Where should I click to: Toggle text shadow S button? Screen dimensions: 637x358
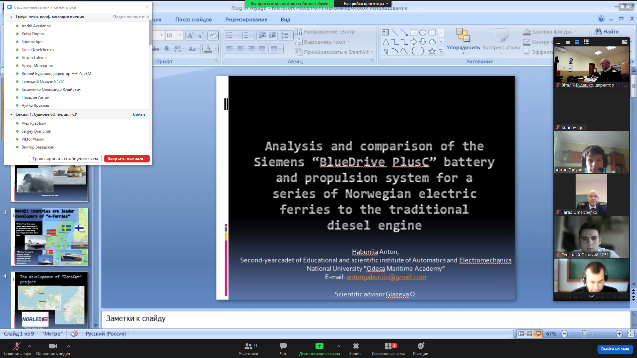point(166,49)
